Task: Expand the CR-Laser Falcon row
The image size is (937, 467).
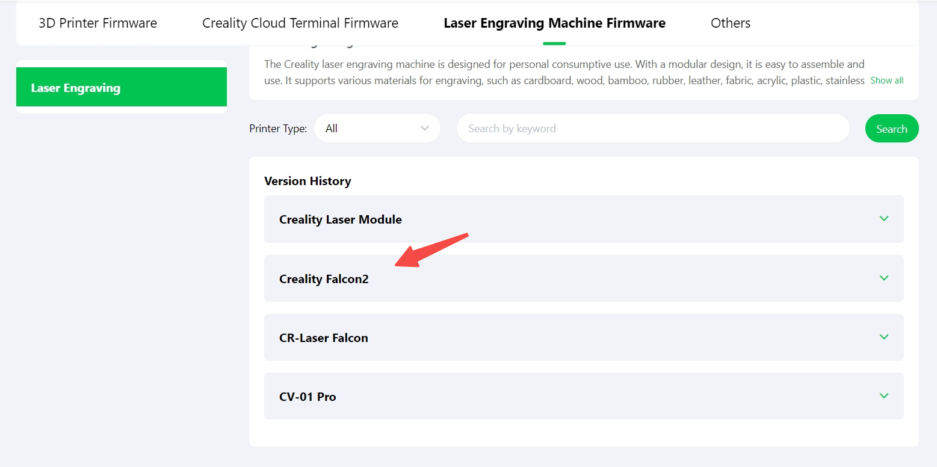Action: pos(584,337)
